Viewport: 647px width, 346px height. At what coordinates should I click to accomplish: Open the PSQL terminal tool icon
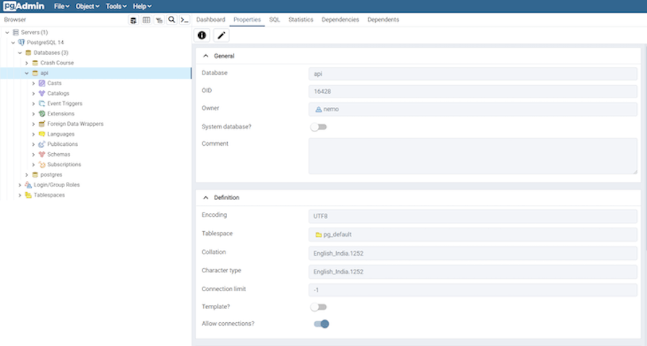(x=184, y=20)
